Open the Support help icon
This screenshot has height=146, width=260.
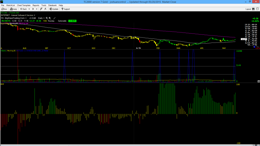[66, 9]
